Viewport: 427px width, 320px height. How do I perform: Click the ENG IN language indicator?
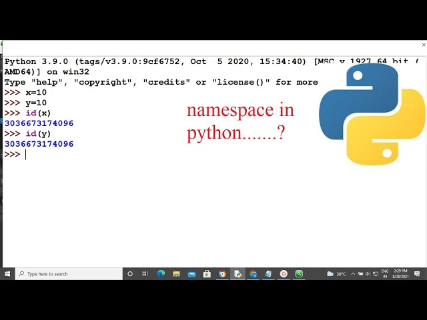385,274
